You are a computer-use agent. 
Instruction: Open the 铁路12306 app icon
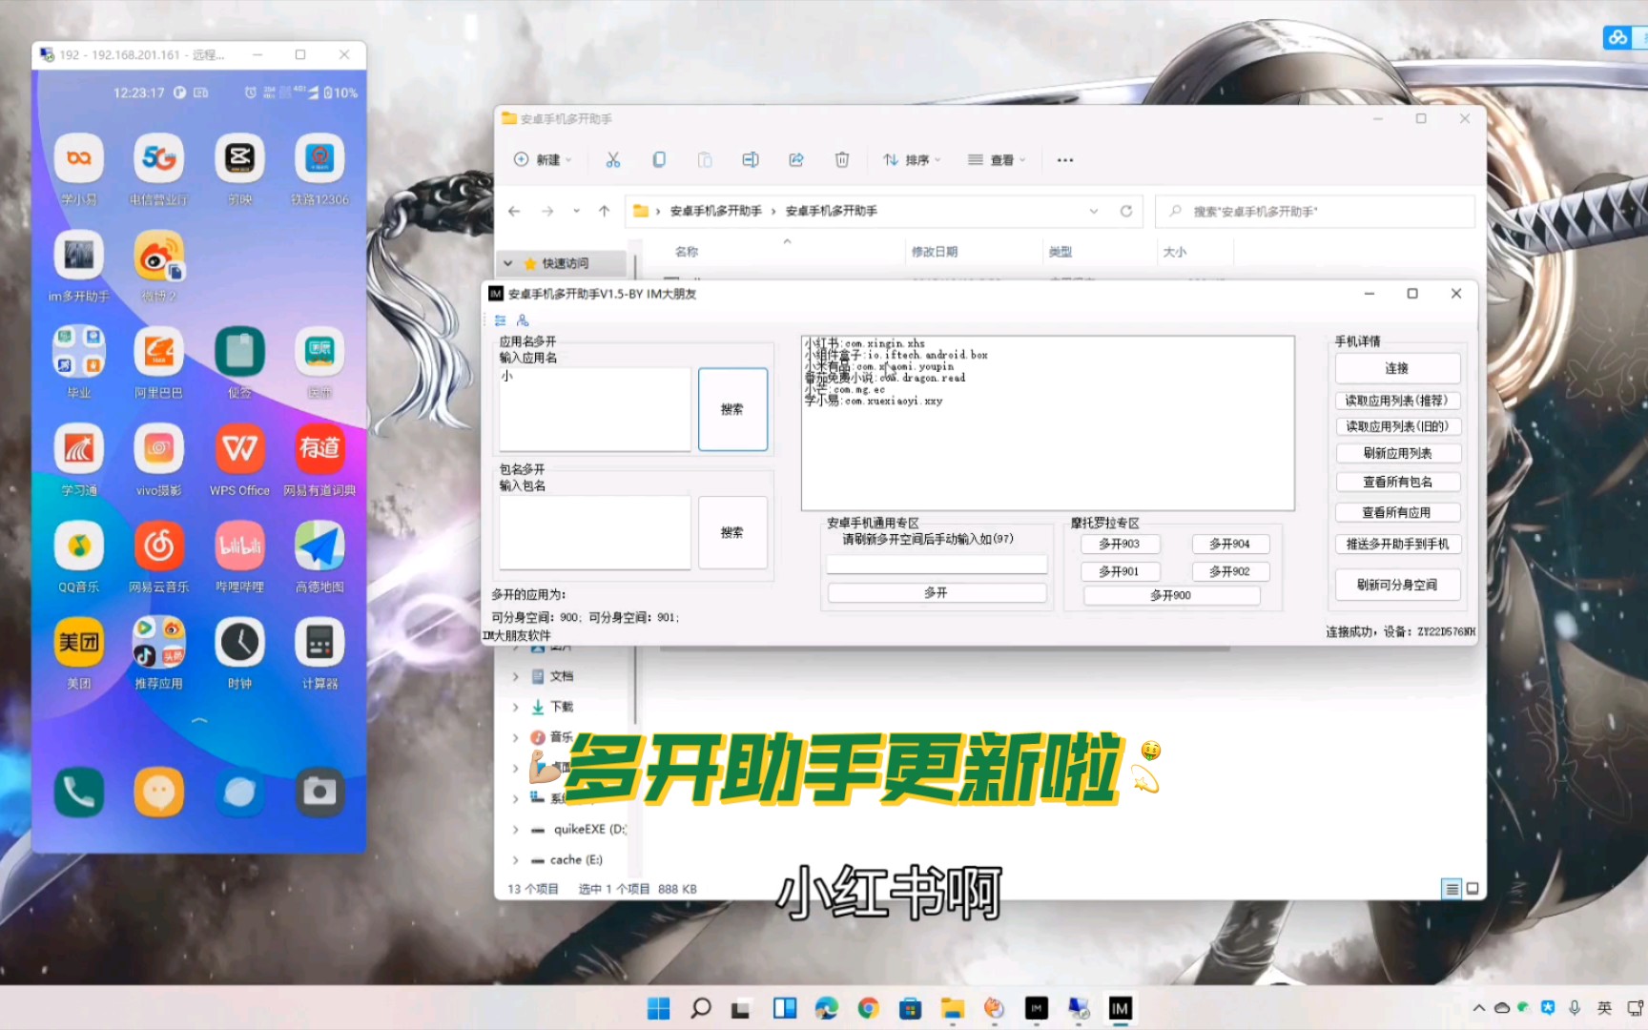pyautogui.click(x=319, y=158)
